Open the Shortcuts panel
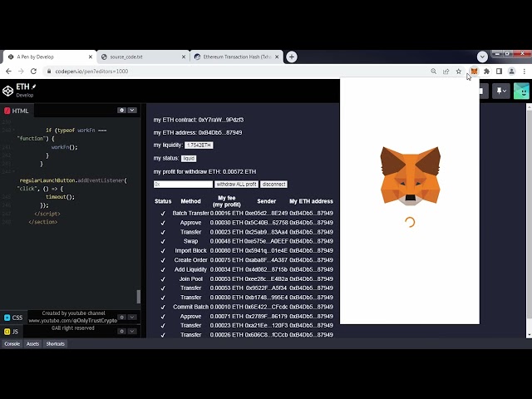 click(x=56, y=343)
